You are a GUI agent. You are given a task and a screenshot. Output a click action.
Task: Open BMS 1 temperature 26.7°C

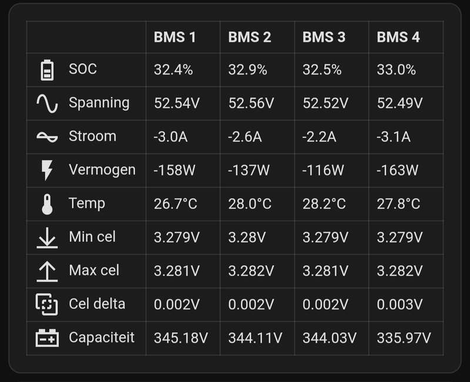[x=176, y=204]
